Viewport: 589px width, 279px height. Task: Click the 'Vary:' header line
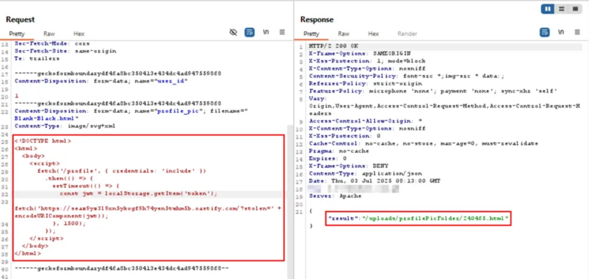[x=318, y=98]
